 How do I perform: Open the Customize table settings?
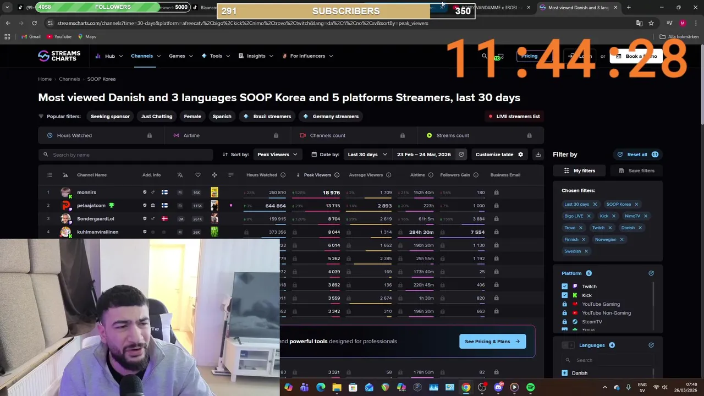pos(499,155)
